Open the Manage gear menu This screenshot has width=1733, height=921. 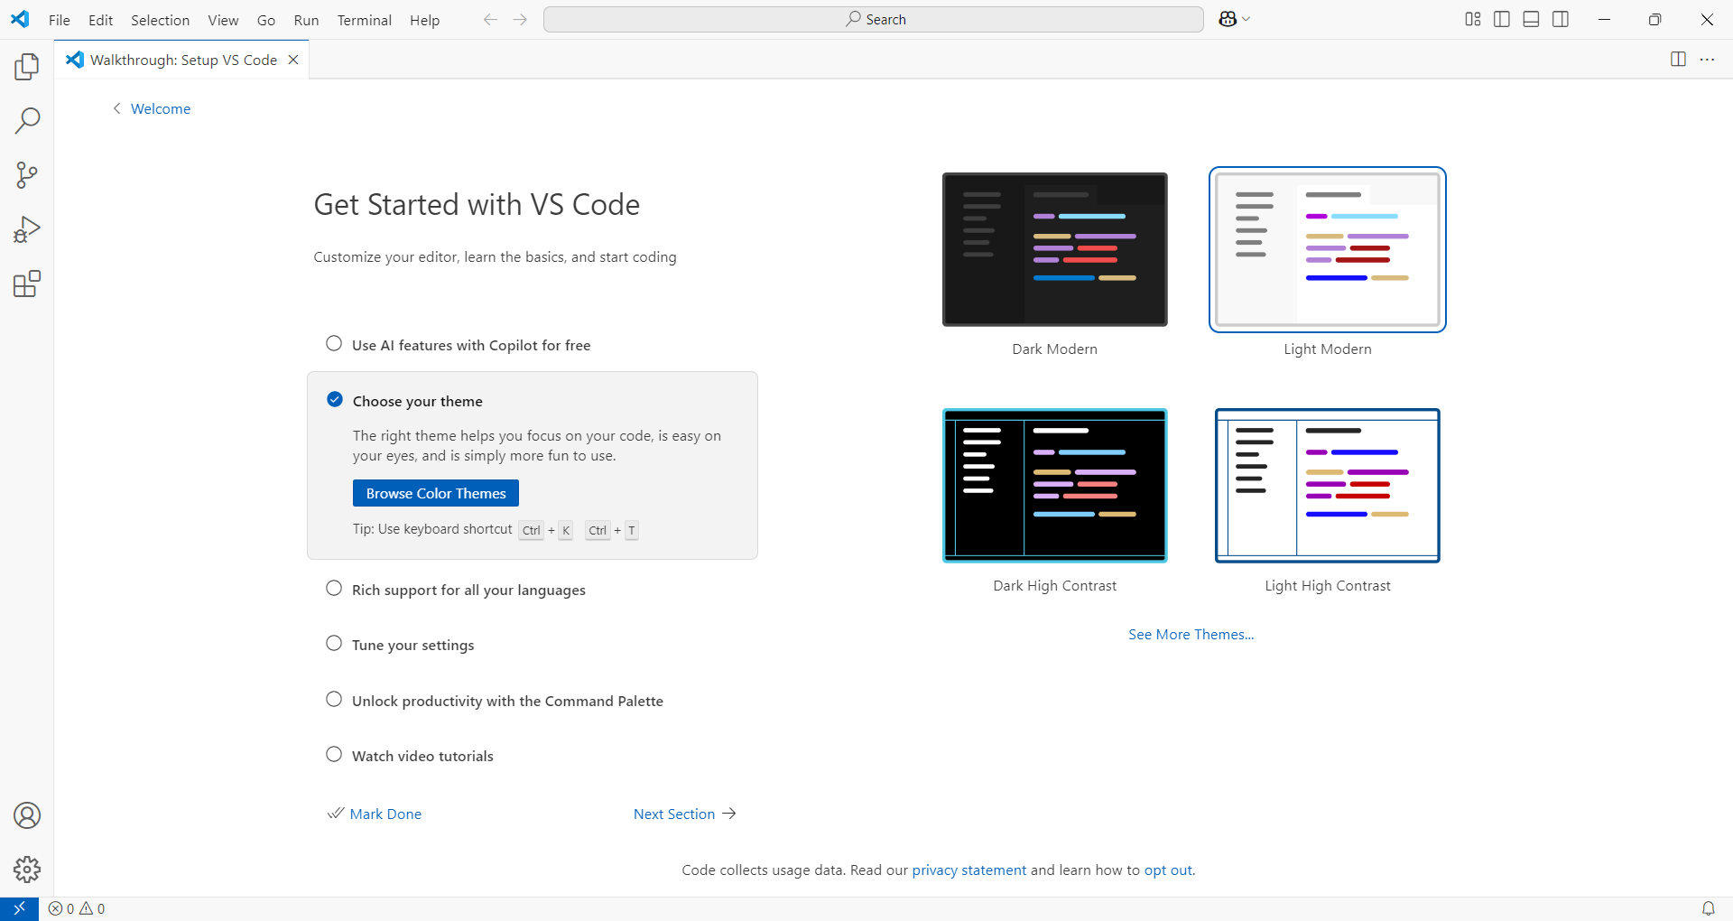point(27,870)
